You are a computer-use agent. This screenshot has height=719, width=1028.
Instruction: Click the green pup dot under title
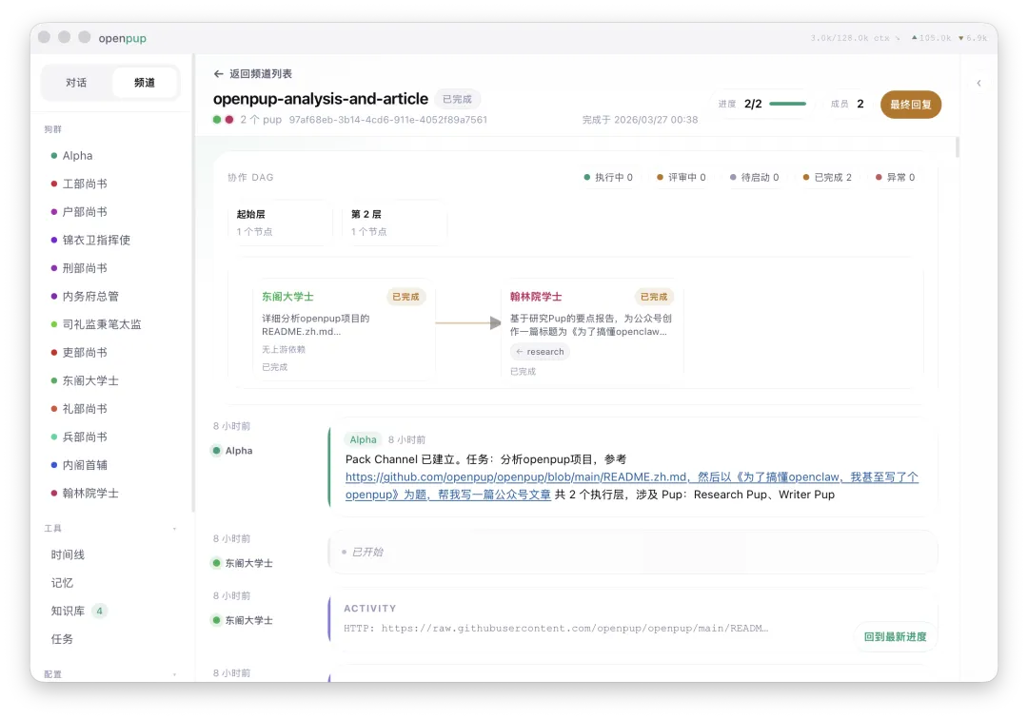(x=217, y=120)
